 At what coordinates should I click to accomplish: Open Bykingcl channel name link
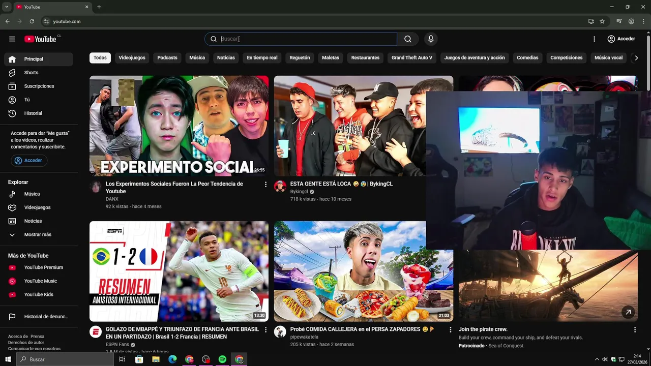(x=299, y=192)
